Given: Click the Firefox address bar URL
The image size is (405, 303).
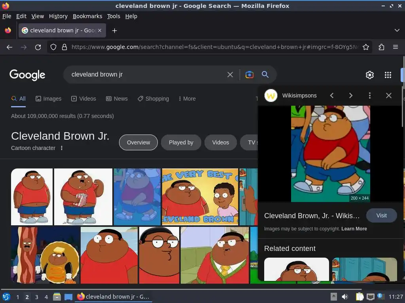Looking at the screenshot, I should click(x=215, y=47).
